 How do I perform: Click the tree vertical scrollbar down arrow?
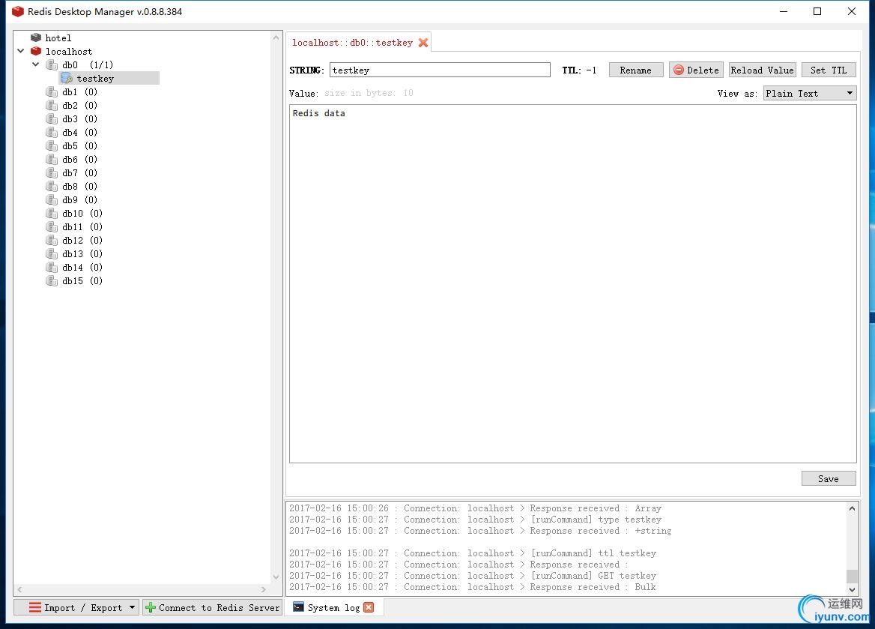(276, 577)
